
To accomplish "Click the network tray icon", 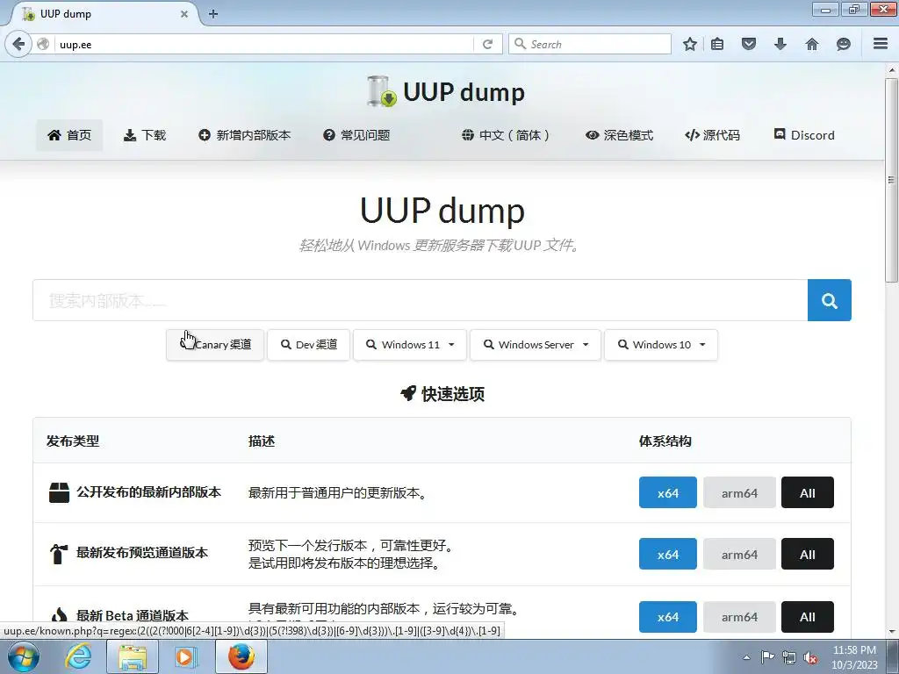I will pyautogui.click(x=789, y=657).
